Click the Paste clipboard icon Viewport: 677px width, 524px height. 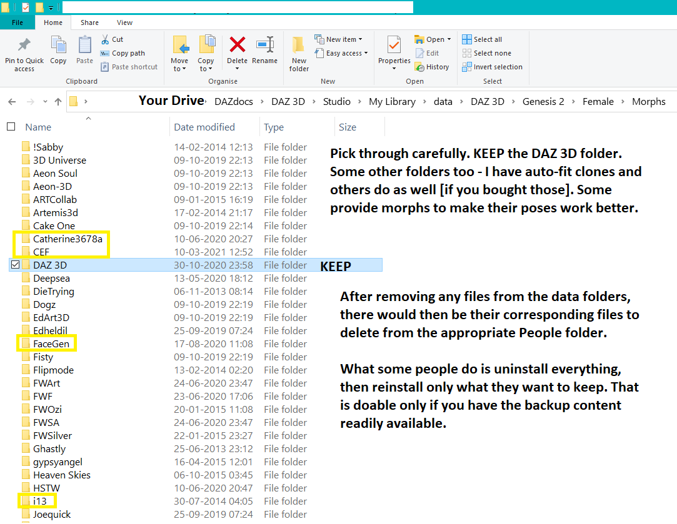click(84, 45)
